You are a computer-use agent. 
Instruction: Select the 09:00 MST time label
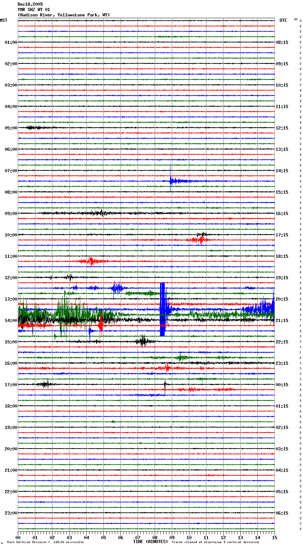11,214
